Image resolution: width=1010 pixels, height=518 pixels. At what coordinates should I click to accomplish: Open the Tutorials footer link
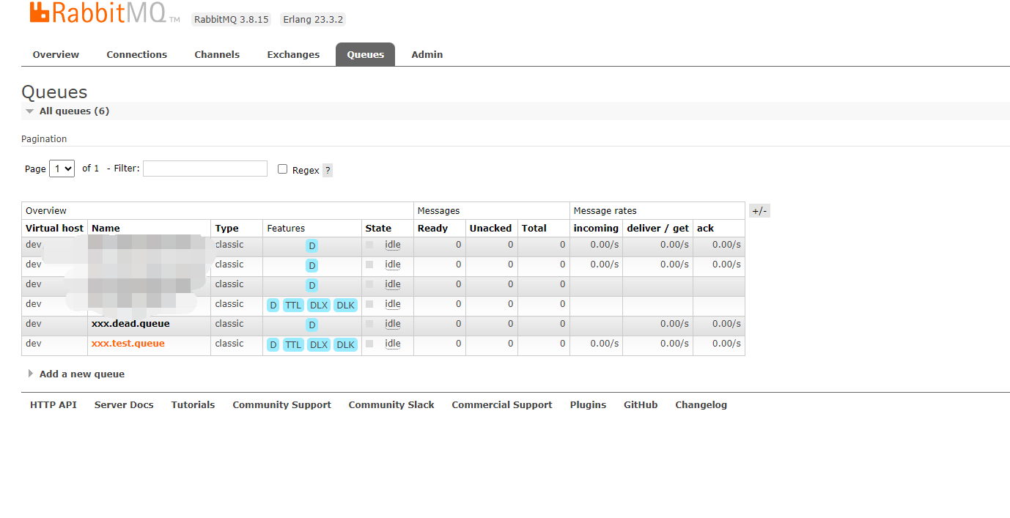click(193, 404)
